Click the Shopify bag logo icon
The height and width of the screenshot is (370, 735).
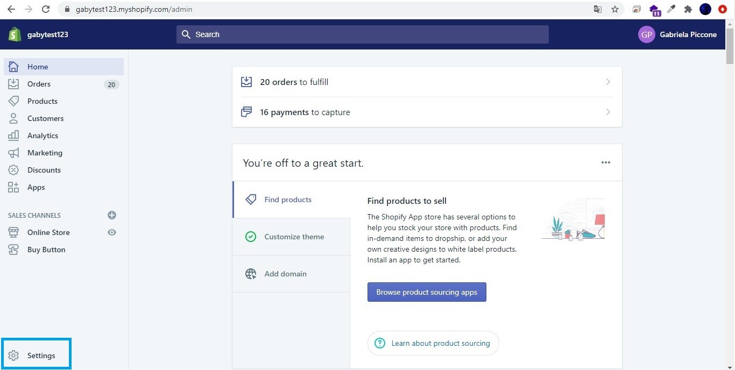click(15, 34)
